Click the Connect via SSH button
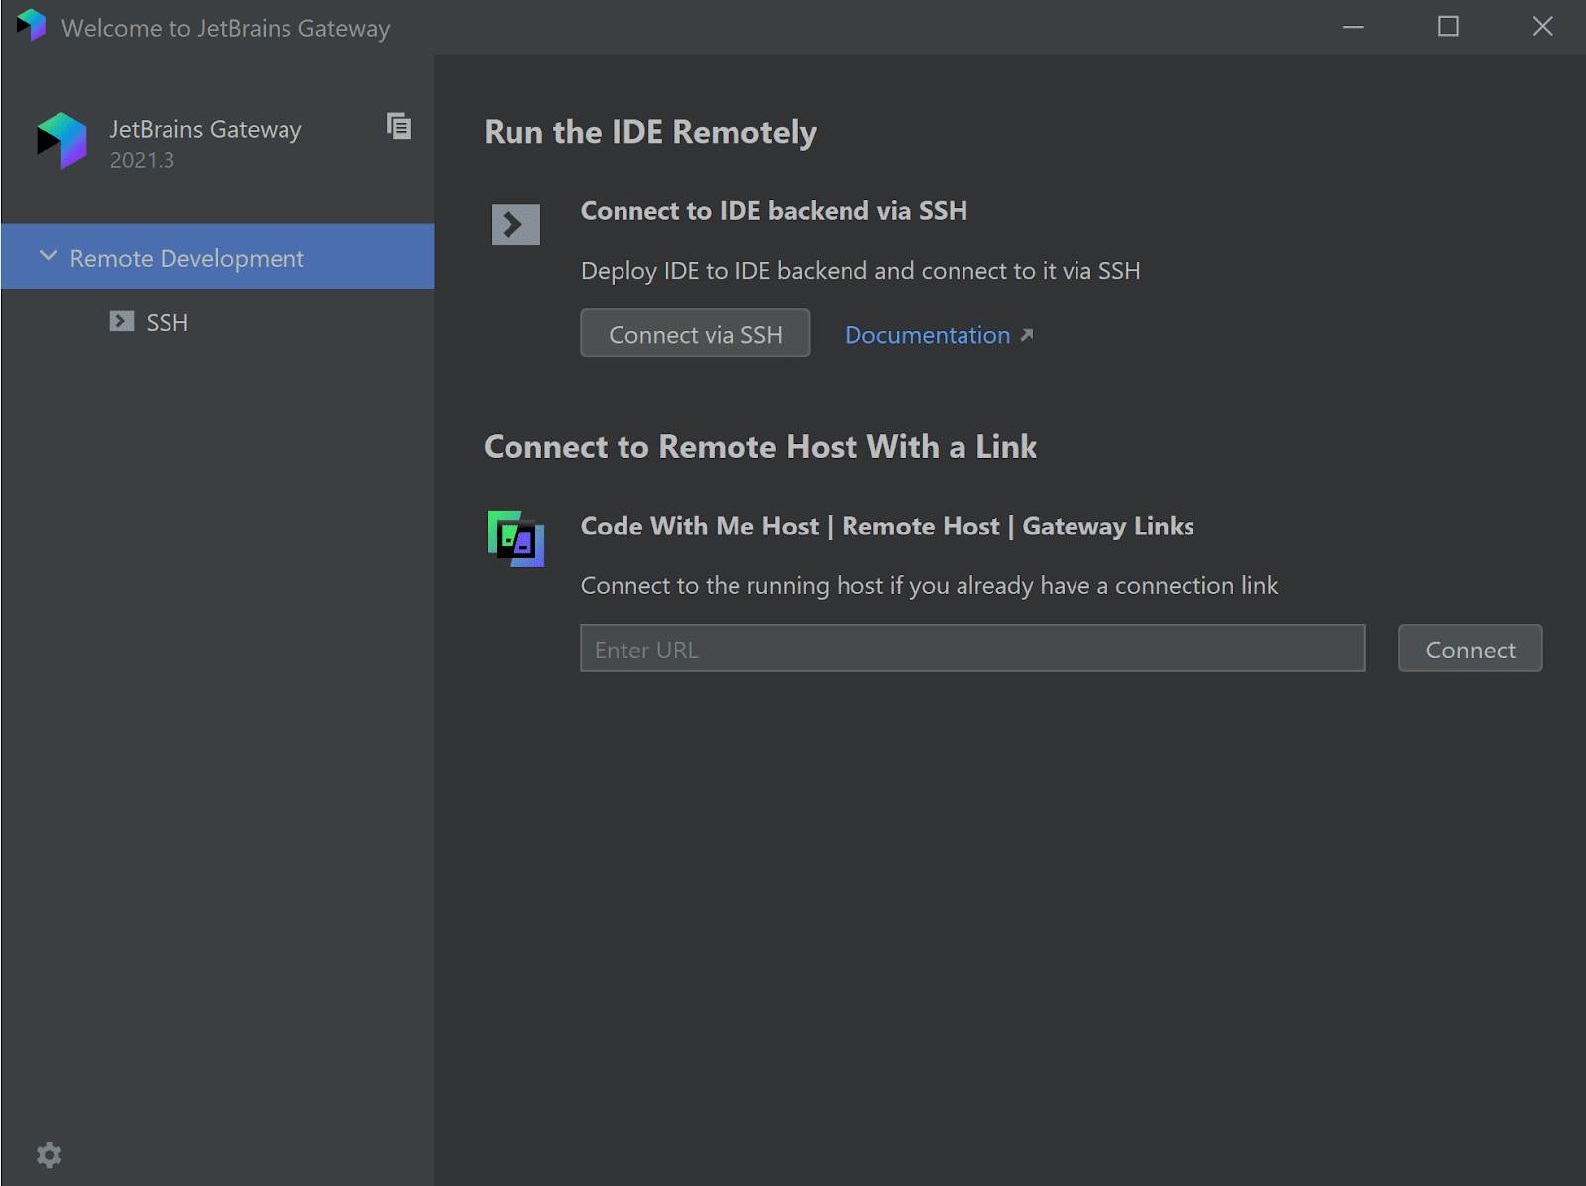The image size is (1586, 1186). 695,334
